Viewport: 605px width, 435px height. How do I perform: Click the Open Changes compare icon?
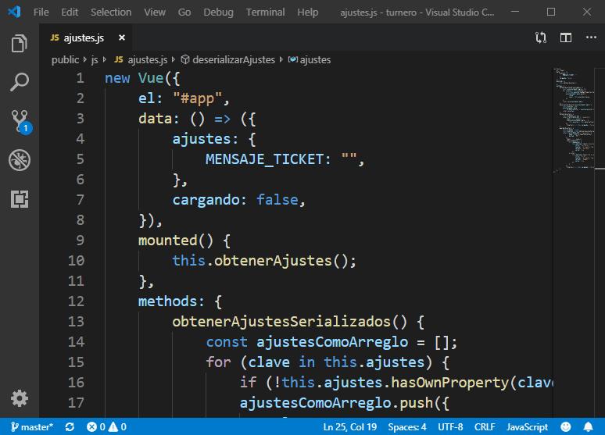coord(541,37)
